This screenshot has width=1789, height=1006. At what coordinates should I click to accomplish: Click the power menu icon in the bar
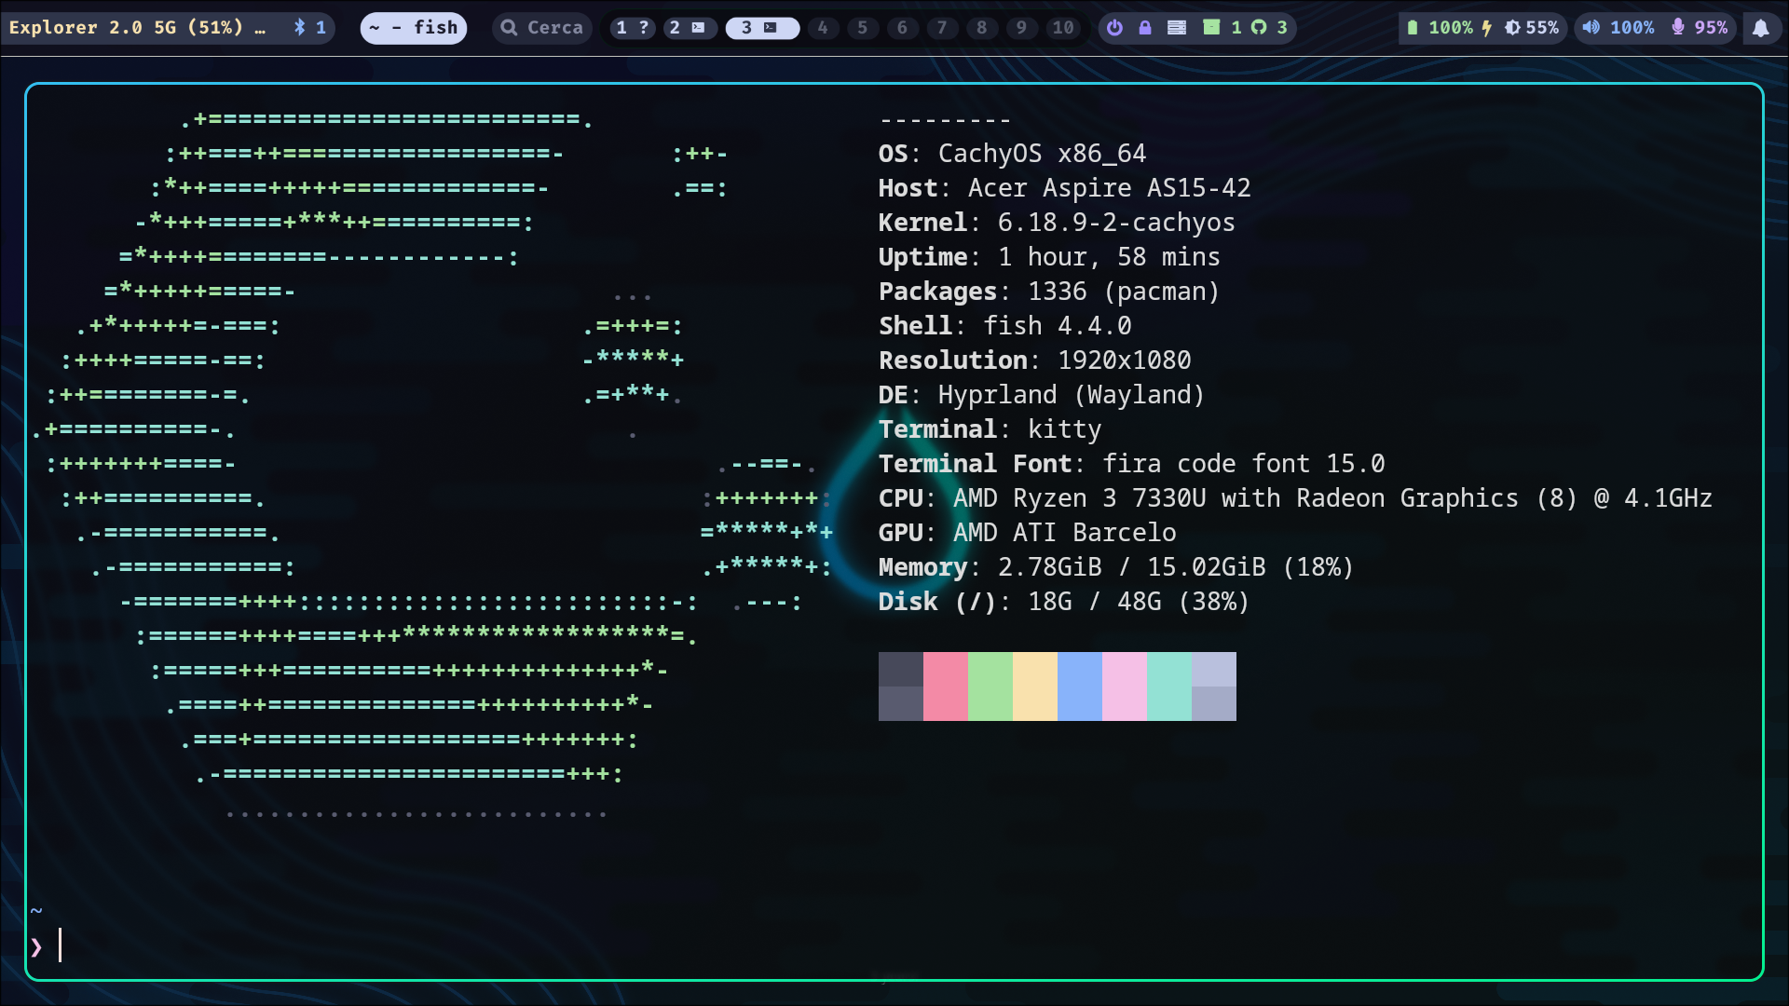click(x=1114, y=28)
